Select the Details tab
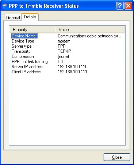This screenshot has width=134, height=165. click(30, 17)
